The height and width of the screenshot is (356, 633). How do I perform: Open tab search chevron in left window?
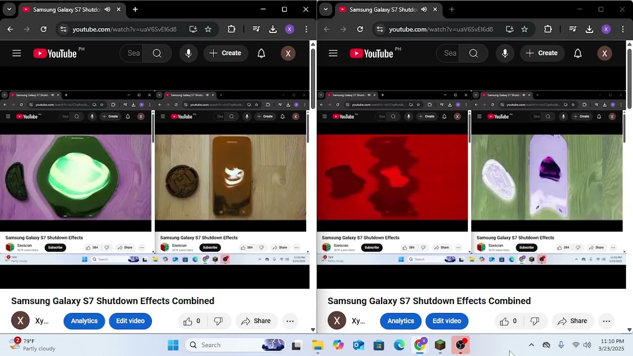point(9,9)
